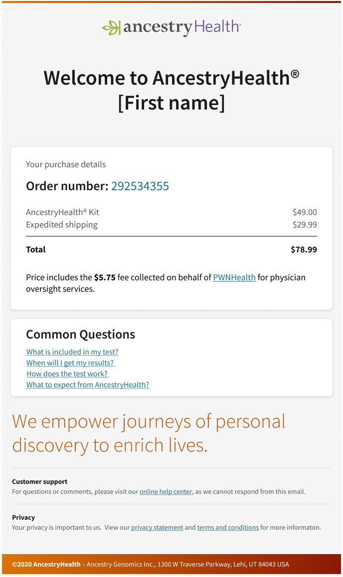
Task: Open the PWNHealth link
Action: [x=234, y=278]
